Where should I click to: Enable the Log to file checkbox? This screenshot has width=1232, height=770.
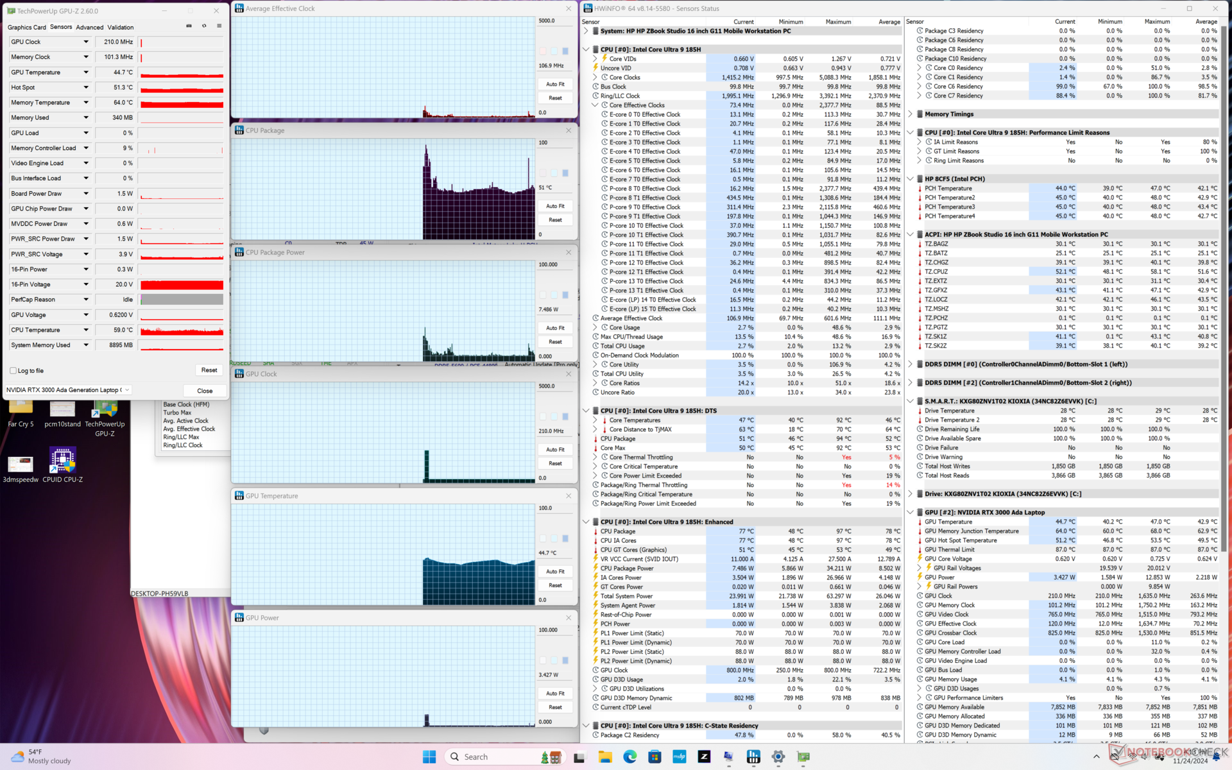point(13,371)
